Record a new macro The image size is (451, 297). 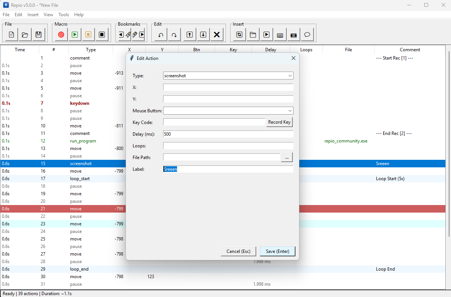click(60, 34)
